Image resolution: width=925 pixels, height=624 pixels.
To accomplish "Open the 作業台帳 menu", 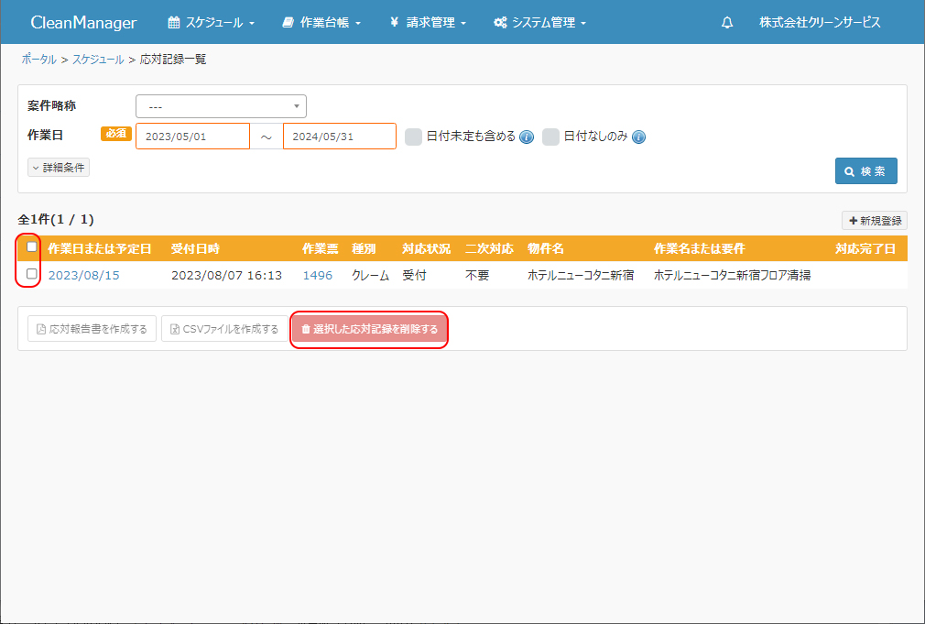I will tap(321, 22).
